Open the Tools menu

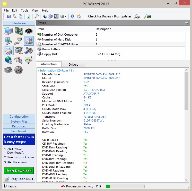(x=25, y=11)
